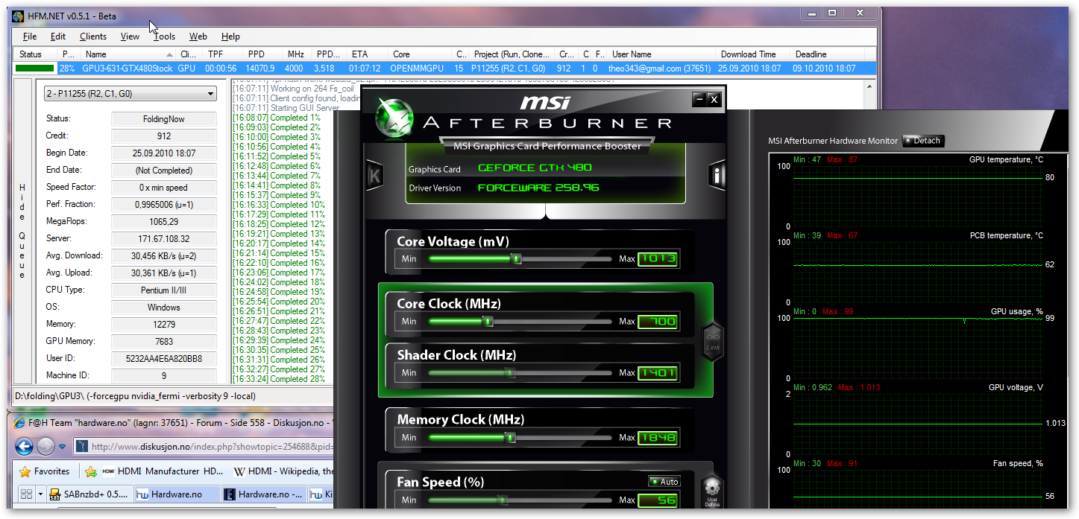Image resolution: width=1079 pixels, height=519 pixels.
Task: Click the Core Voltage slider handle
Action: (x=515, y=258)
